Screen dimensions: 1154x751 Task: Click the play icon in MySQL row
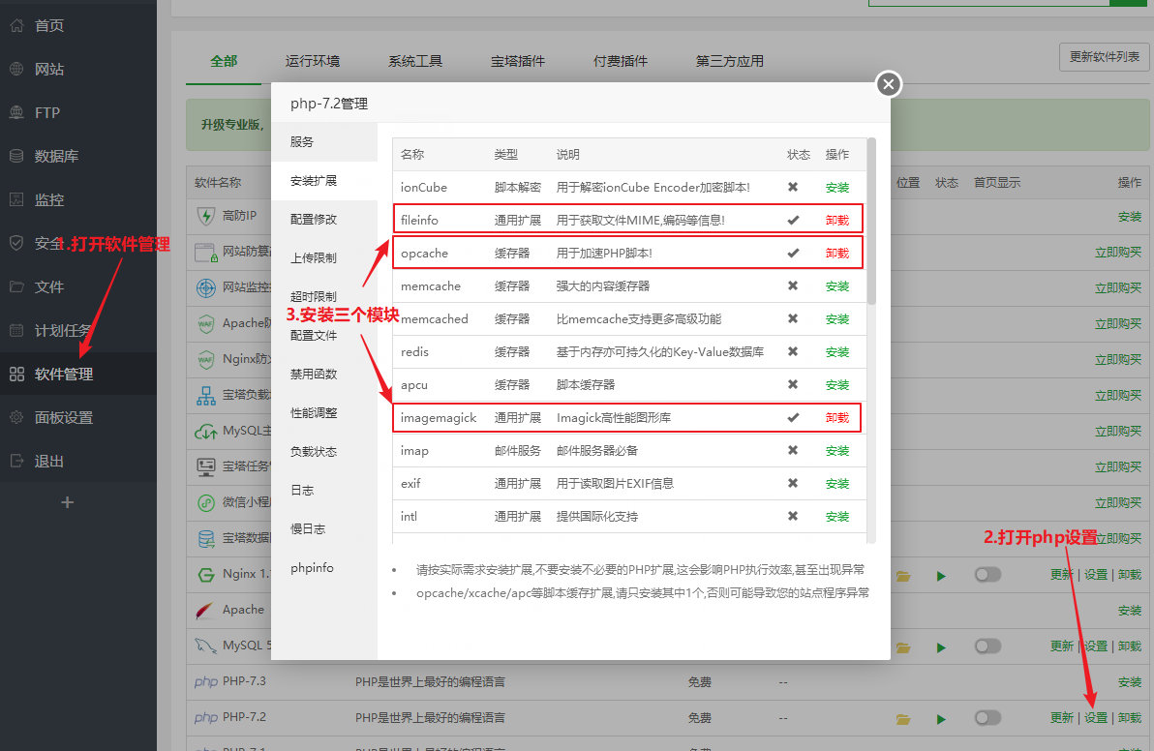(941, 647)
